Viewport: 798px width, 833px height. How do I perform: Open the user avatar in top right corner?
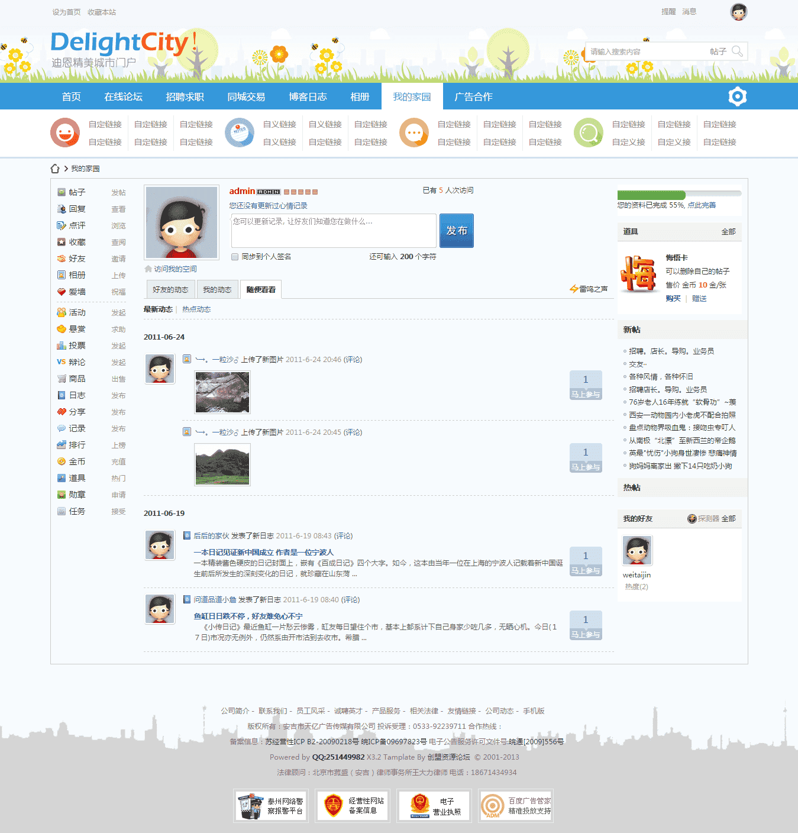[x=738, y=12]
